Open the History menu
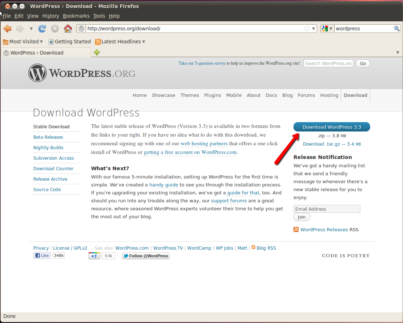This screenshot has height=323, width=403. coord(51,16)
